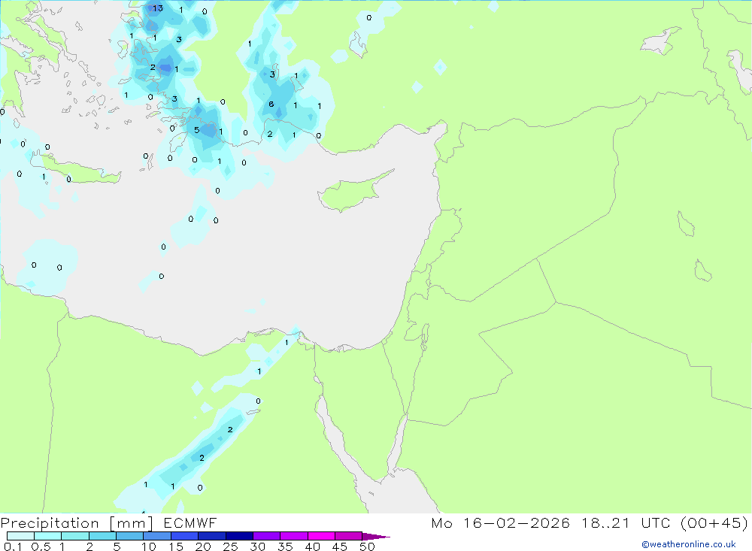
Task: Click the legend label '20'
Action: click(203, 546)
